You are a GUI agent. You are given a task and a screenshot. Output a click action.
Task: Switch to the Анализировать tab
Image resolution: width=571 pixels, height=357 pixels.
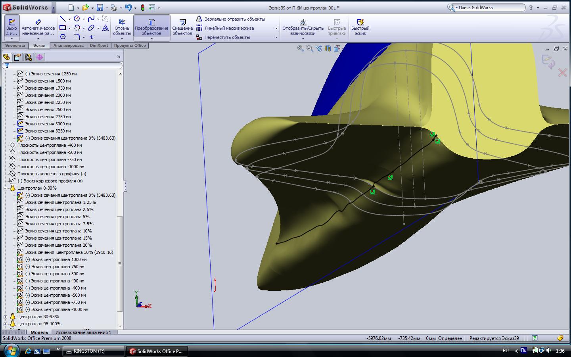click(x=68, y=46)
